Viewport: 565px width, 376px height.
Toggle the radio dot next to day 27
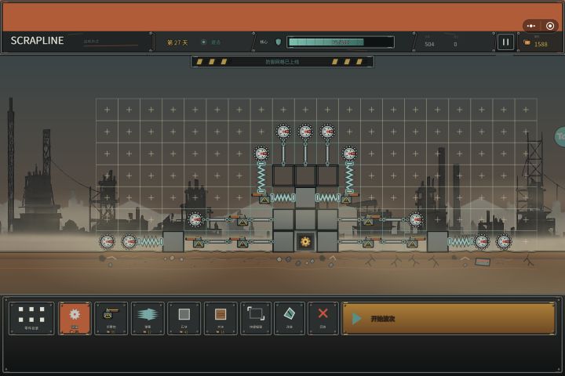(x=203, y=42)
